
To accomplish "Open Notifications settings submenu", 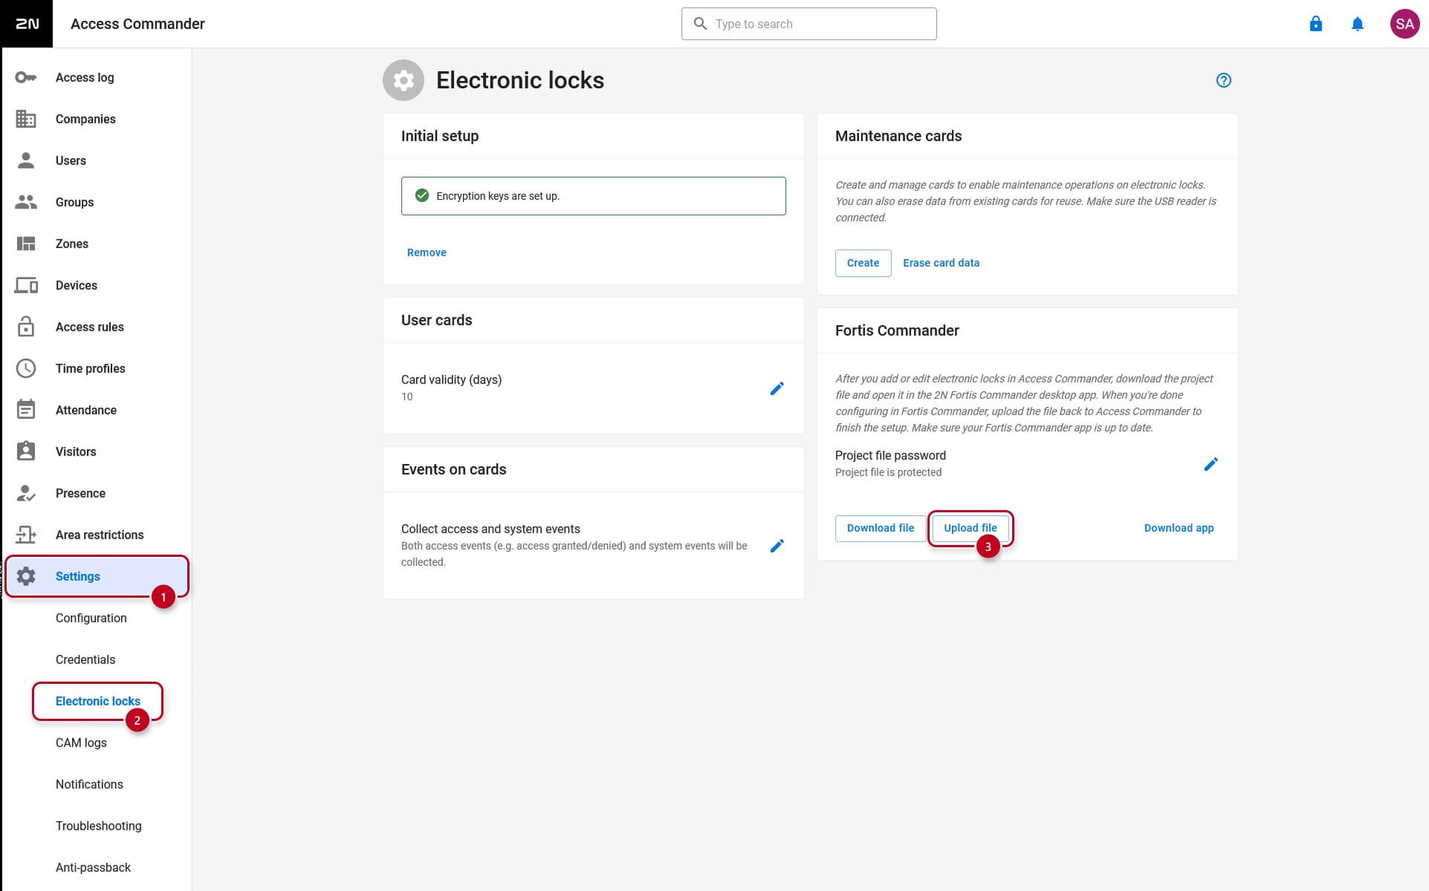I will click(x=89, y=784).
